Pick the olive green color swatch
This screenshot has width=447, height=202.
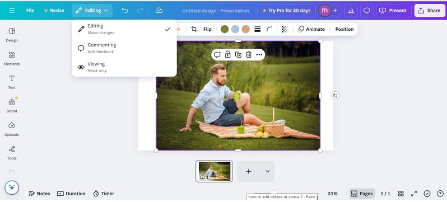[x=225, y=29]
